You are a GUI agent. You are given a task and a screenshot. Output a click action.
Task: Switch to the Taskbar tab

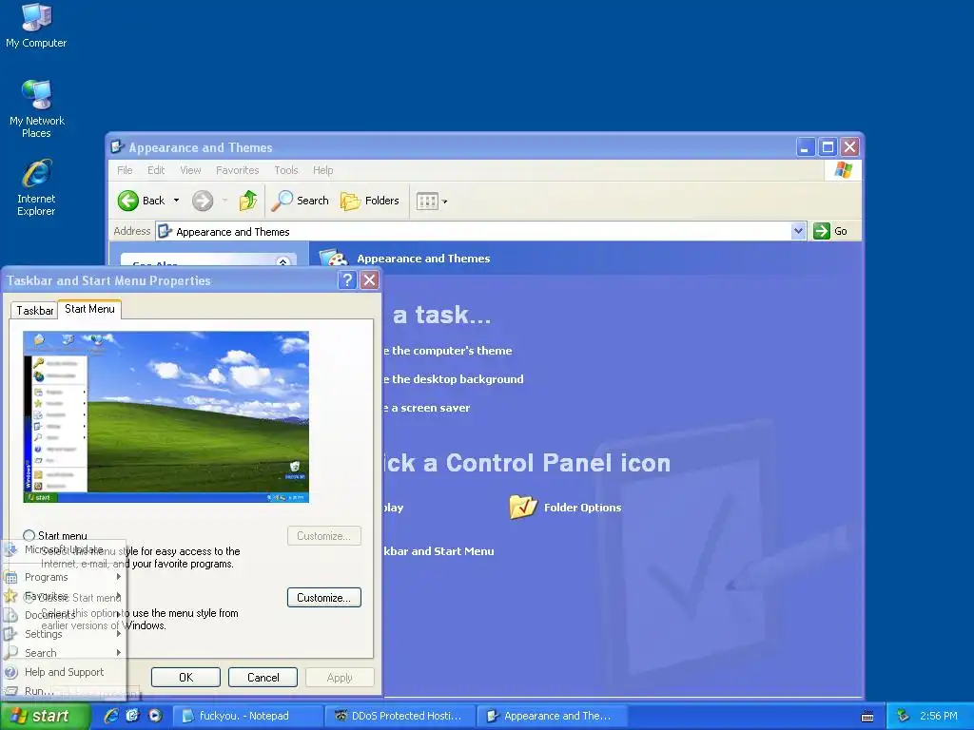pyautogui.click(x=34, y=311)
